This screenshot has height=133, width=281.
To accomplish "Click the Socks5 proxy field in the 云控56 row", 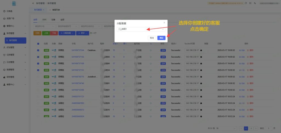I will [192, 57].
